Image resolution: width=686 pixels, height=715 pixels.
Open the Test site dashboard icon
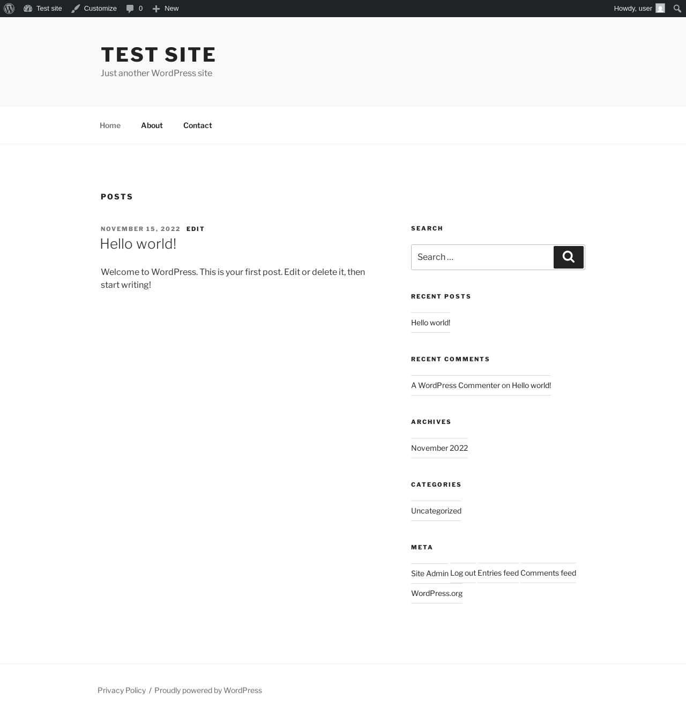28,9
